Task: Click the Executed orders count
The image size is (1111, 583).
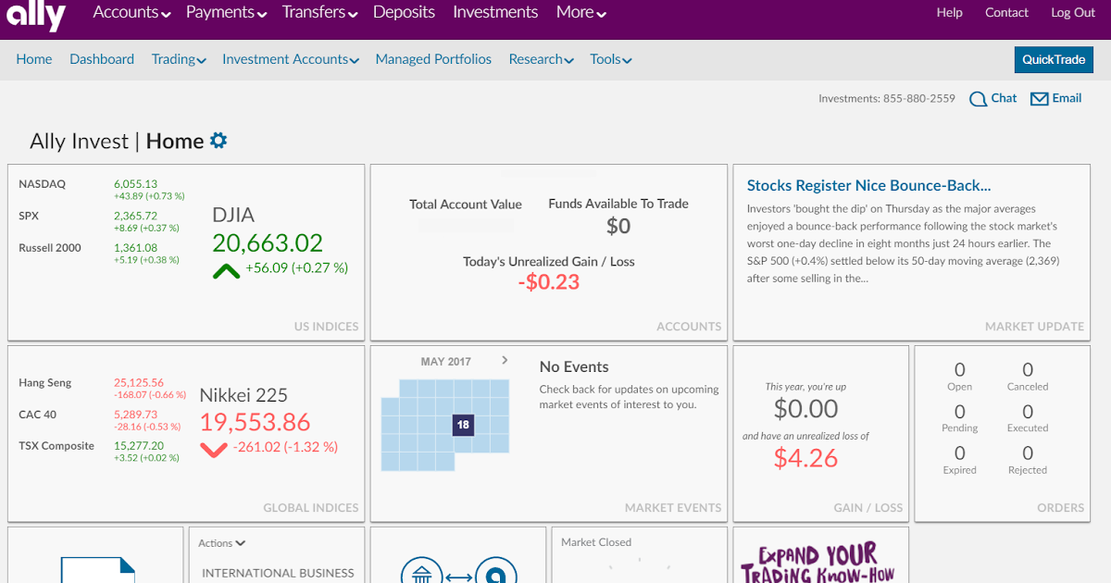Action: [1028, 412]
